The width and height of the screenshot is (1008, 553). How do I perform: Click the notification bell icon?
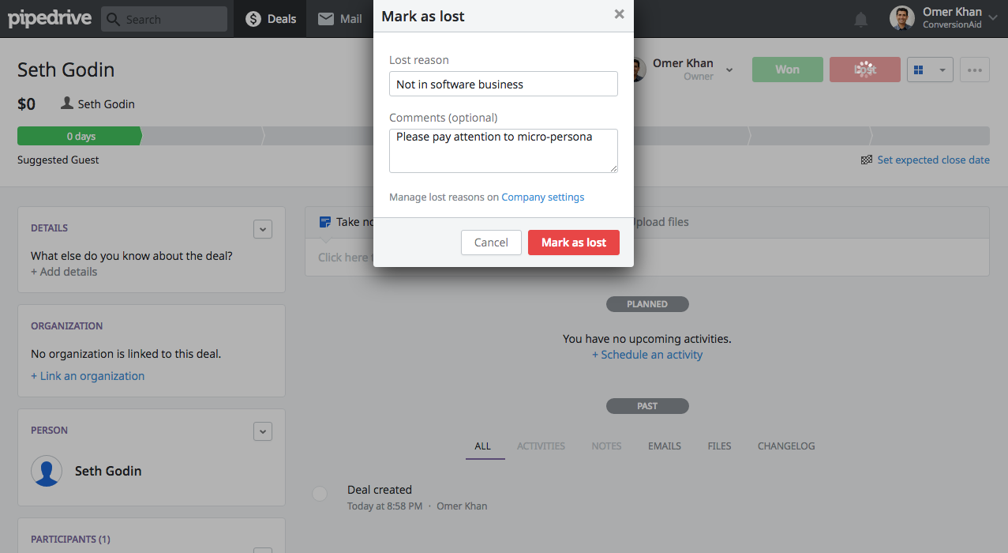point(860,19)
